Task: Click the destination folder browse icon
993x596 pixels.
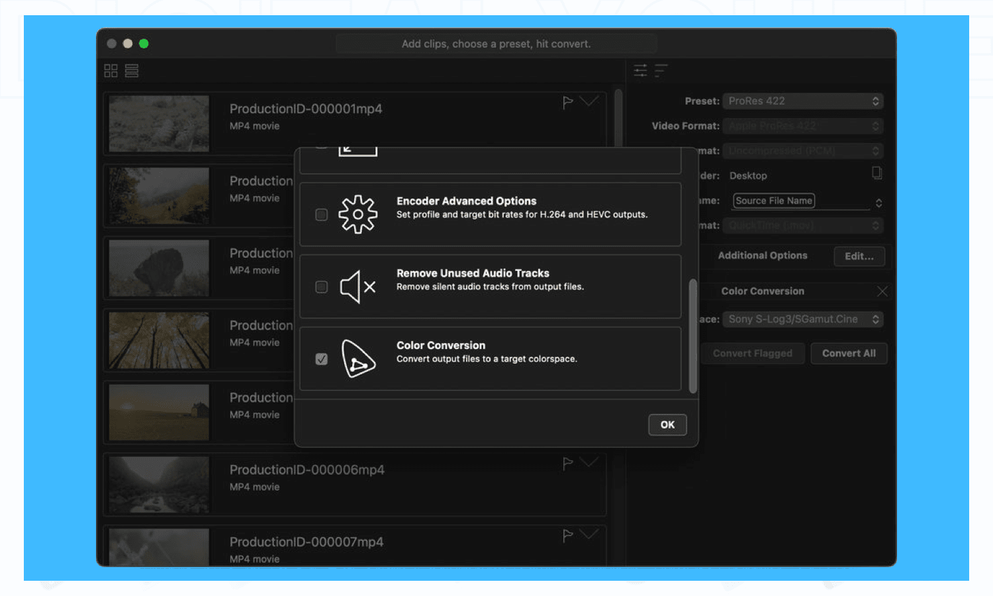Action: coord(876,174)
